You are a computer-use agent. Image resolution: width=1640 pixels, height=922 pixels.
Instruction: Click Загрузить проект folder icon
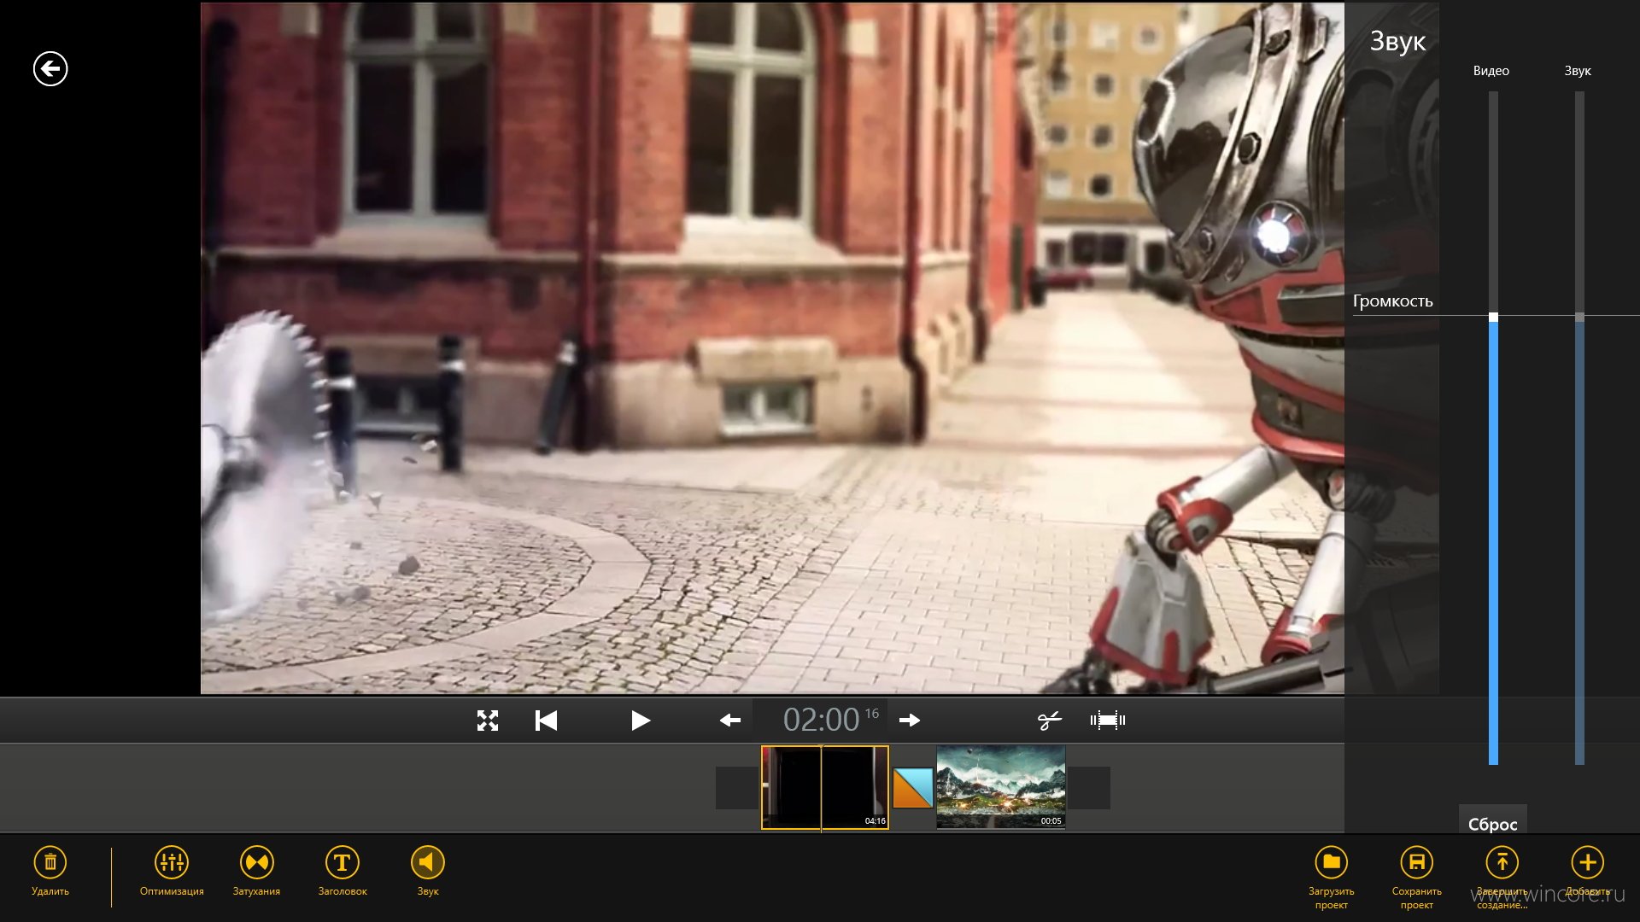click(x=1331, y=862)
